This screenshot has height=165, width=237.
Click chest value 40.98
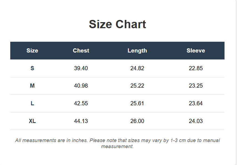[81, 86]
